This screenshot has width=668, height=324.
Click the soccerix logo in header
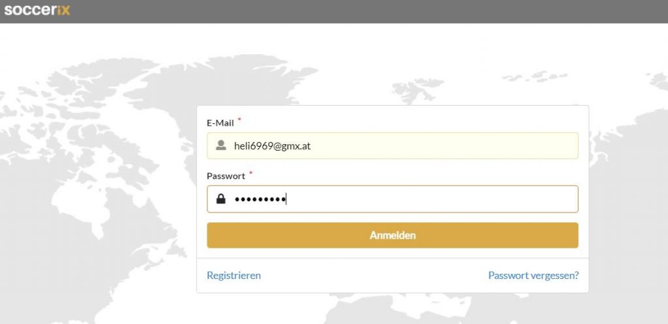pos(37,10)
